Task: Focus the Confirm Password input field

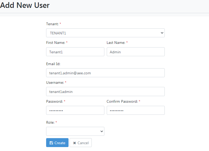Action: 136,110
